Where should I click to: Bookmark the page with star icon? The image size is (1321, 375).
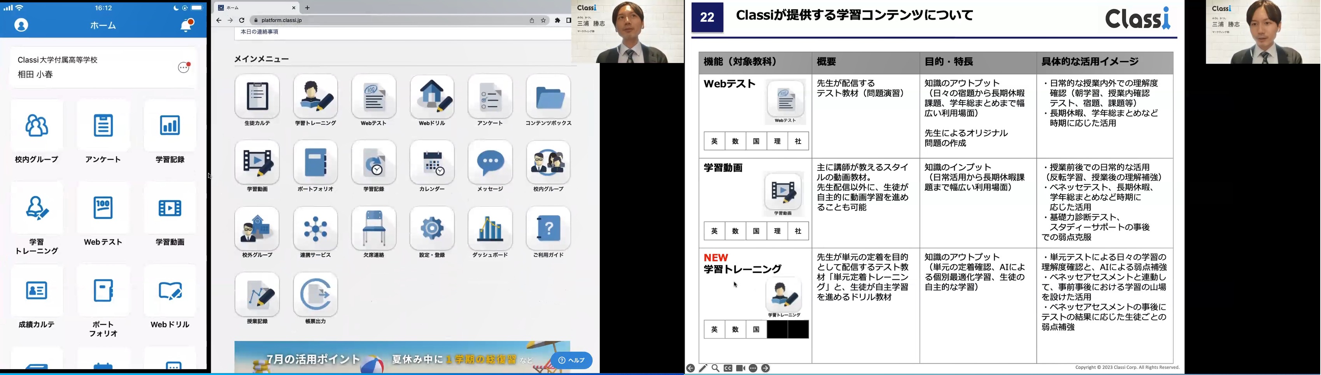pyautogui.click(x=543, y=21)
